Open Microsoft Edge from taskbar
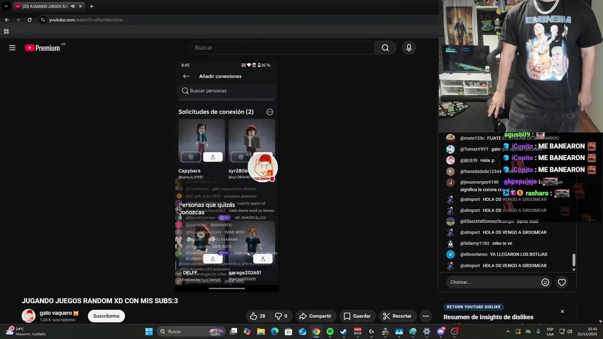603x339 pixels. coord(275,331)
